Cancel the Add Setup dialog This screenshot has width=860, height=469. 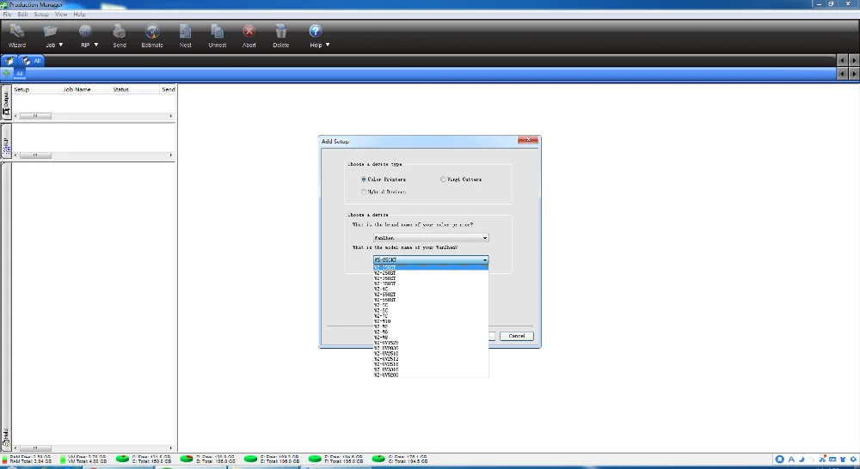click(x=517, y=336)
